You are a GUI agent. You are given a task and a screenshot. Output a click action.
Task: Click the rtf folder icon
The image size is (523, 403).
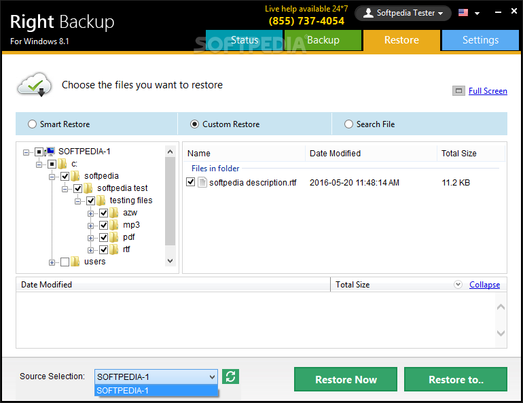click(x=113, y=249)
